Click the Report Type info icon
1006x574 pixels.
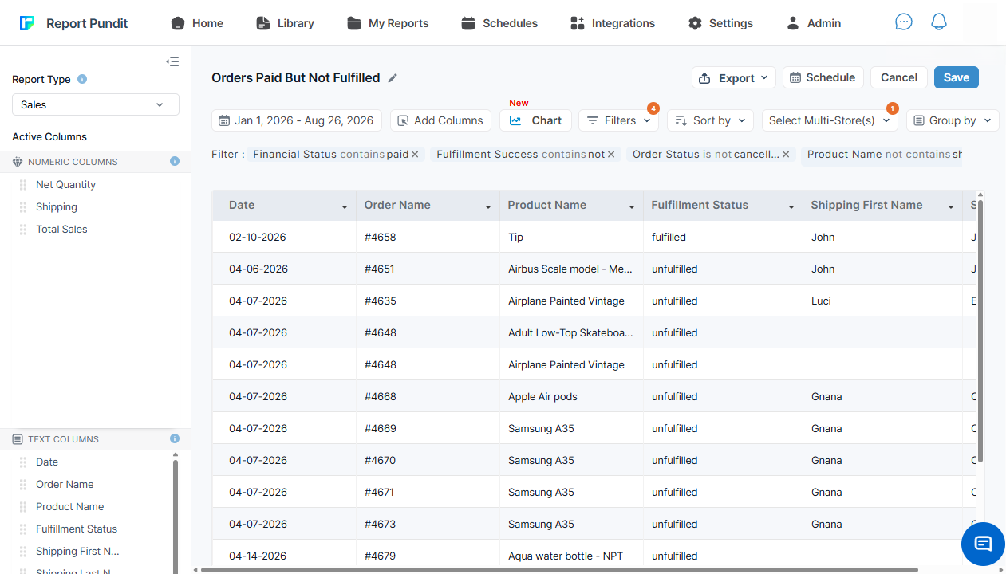click(x=82, y=79)
